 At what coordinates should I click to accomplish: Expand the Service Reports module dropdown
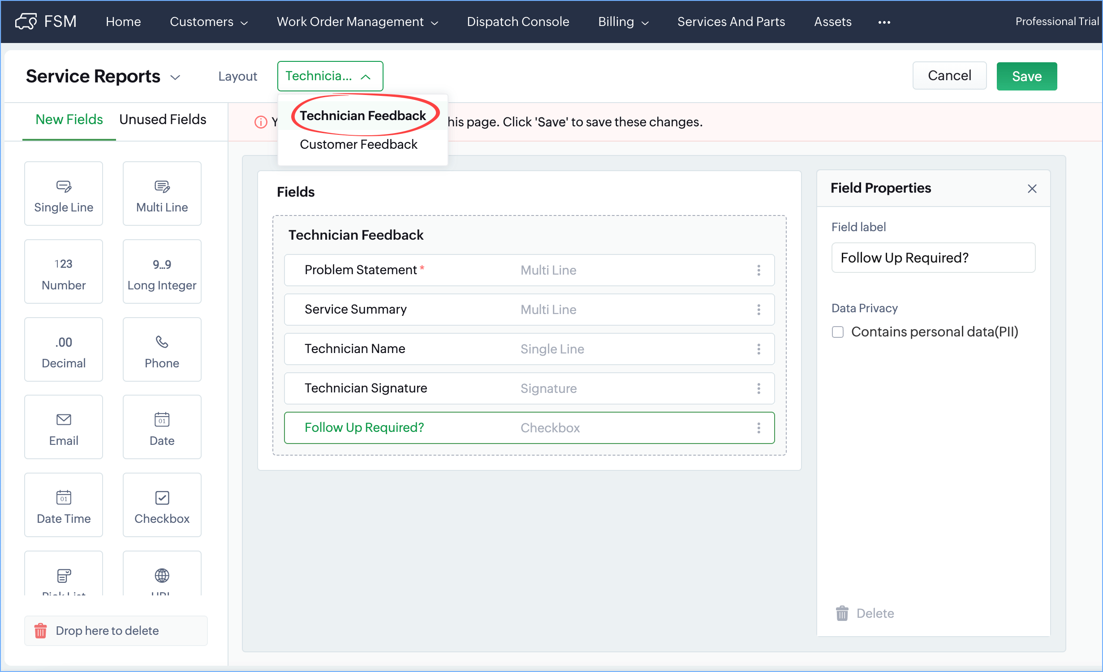pos(175,77)
